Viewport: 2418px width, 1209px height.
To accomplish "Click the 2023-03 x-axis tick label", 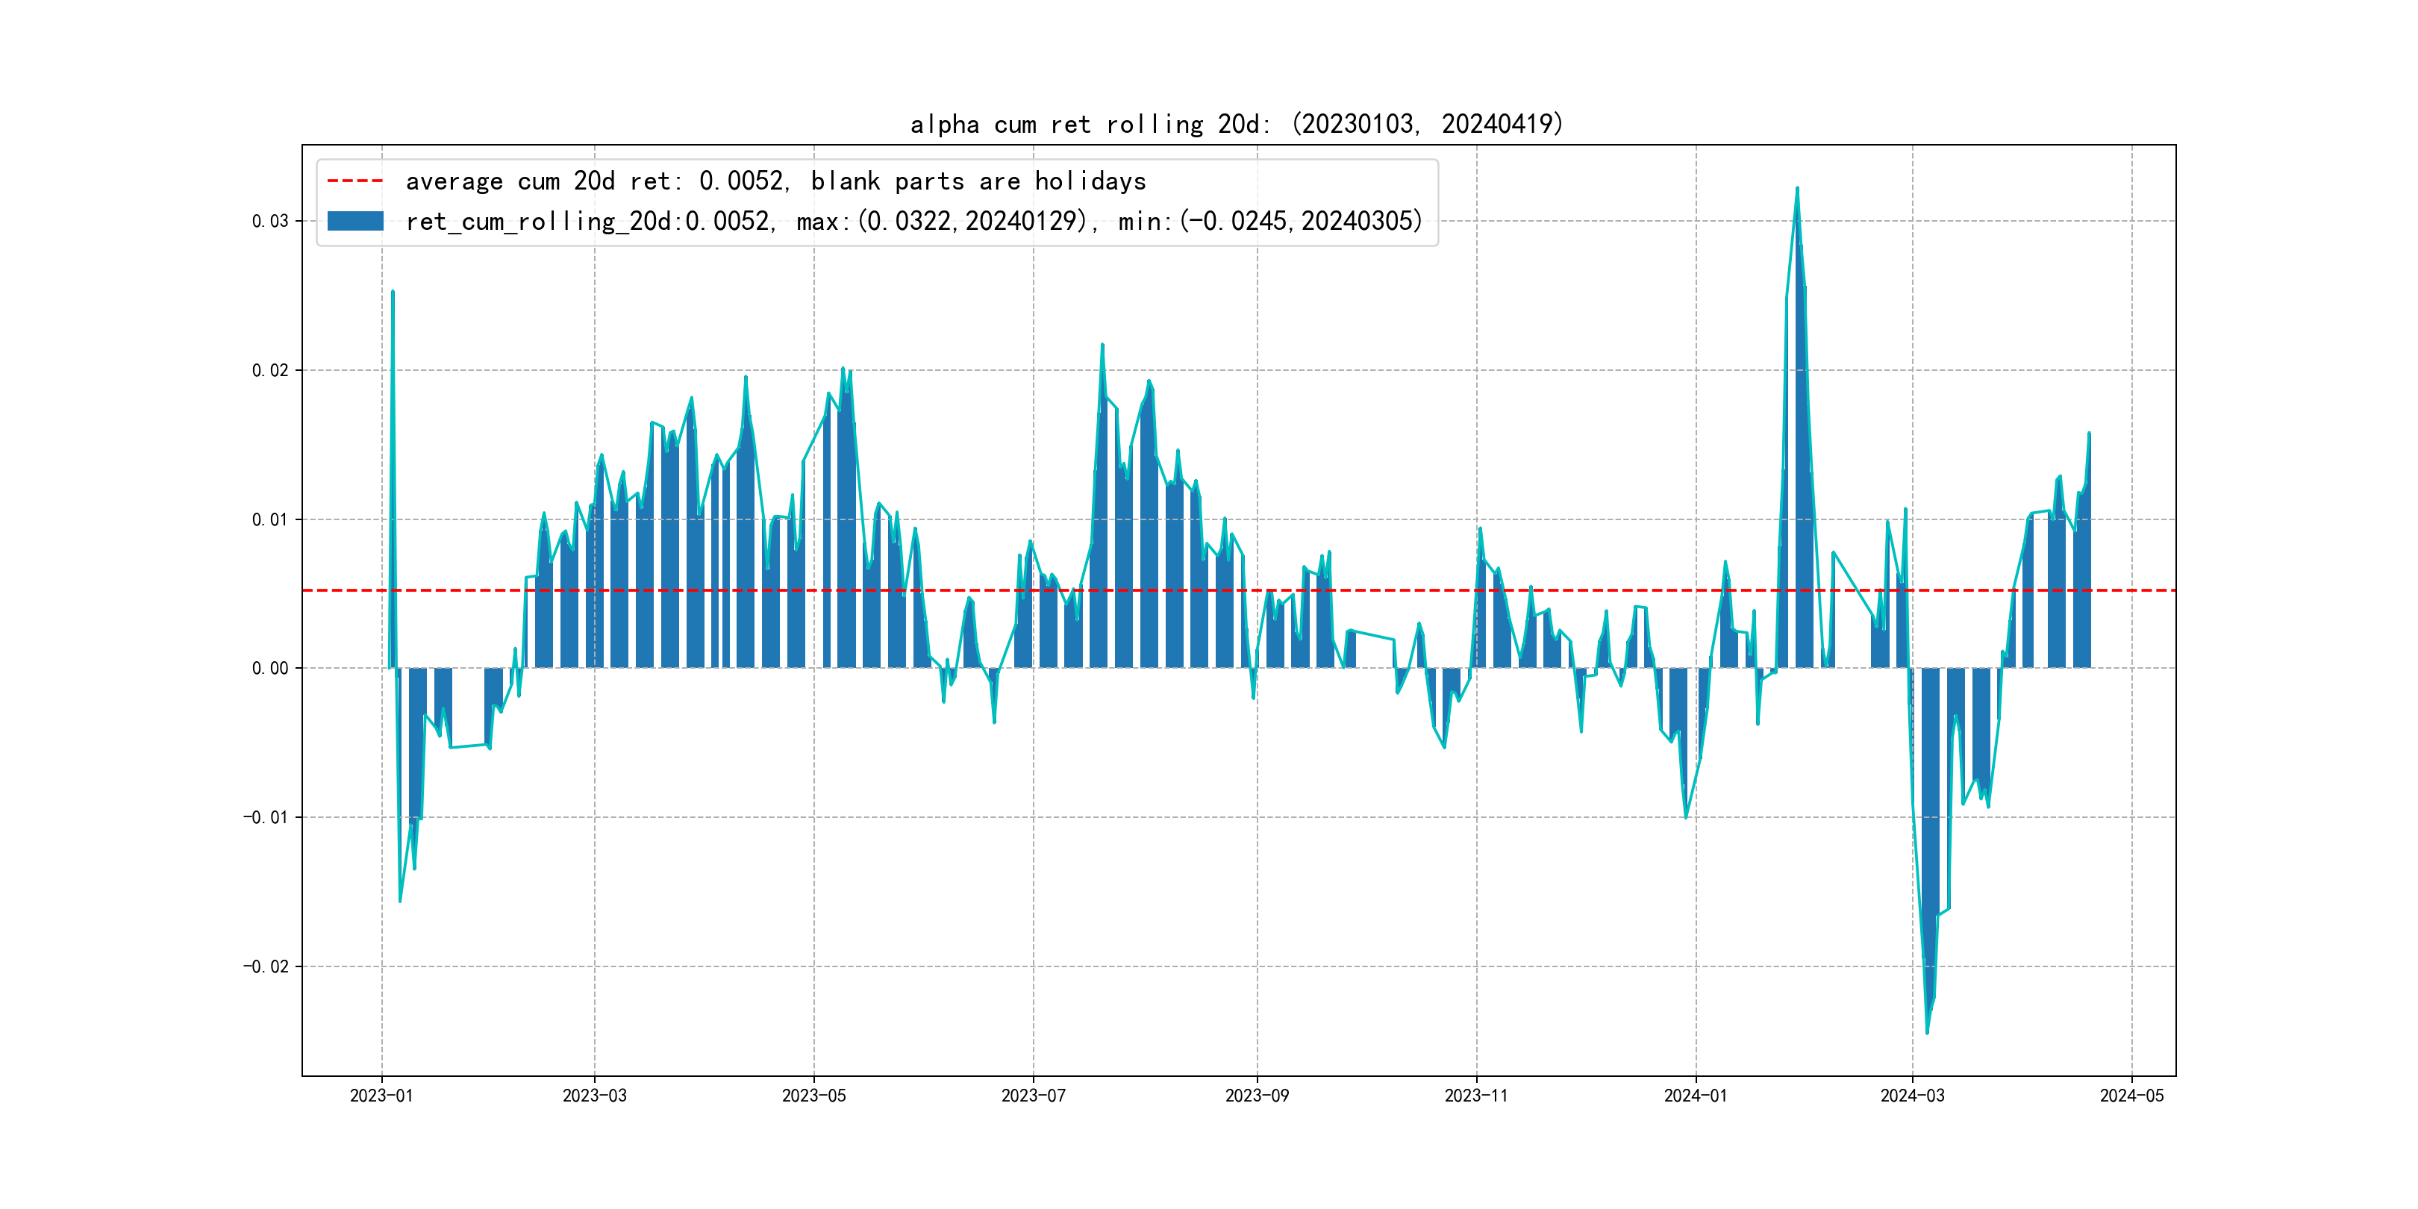I will click(x=594, y=1096).
